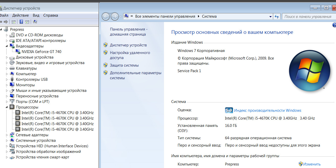Viewport: 336px width, 168px height.
Task: Collapse the Видеоадаптеры node
Action: pos(7,46)
